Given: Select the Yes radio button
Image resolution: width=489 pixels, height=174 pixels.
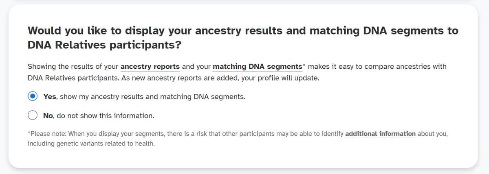Looking at the screenshot, I should (33, 97).
